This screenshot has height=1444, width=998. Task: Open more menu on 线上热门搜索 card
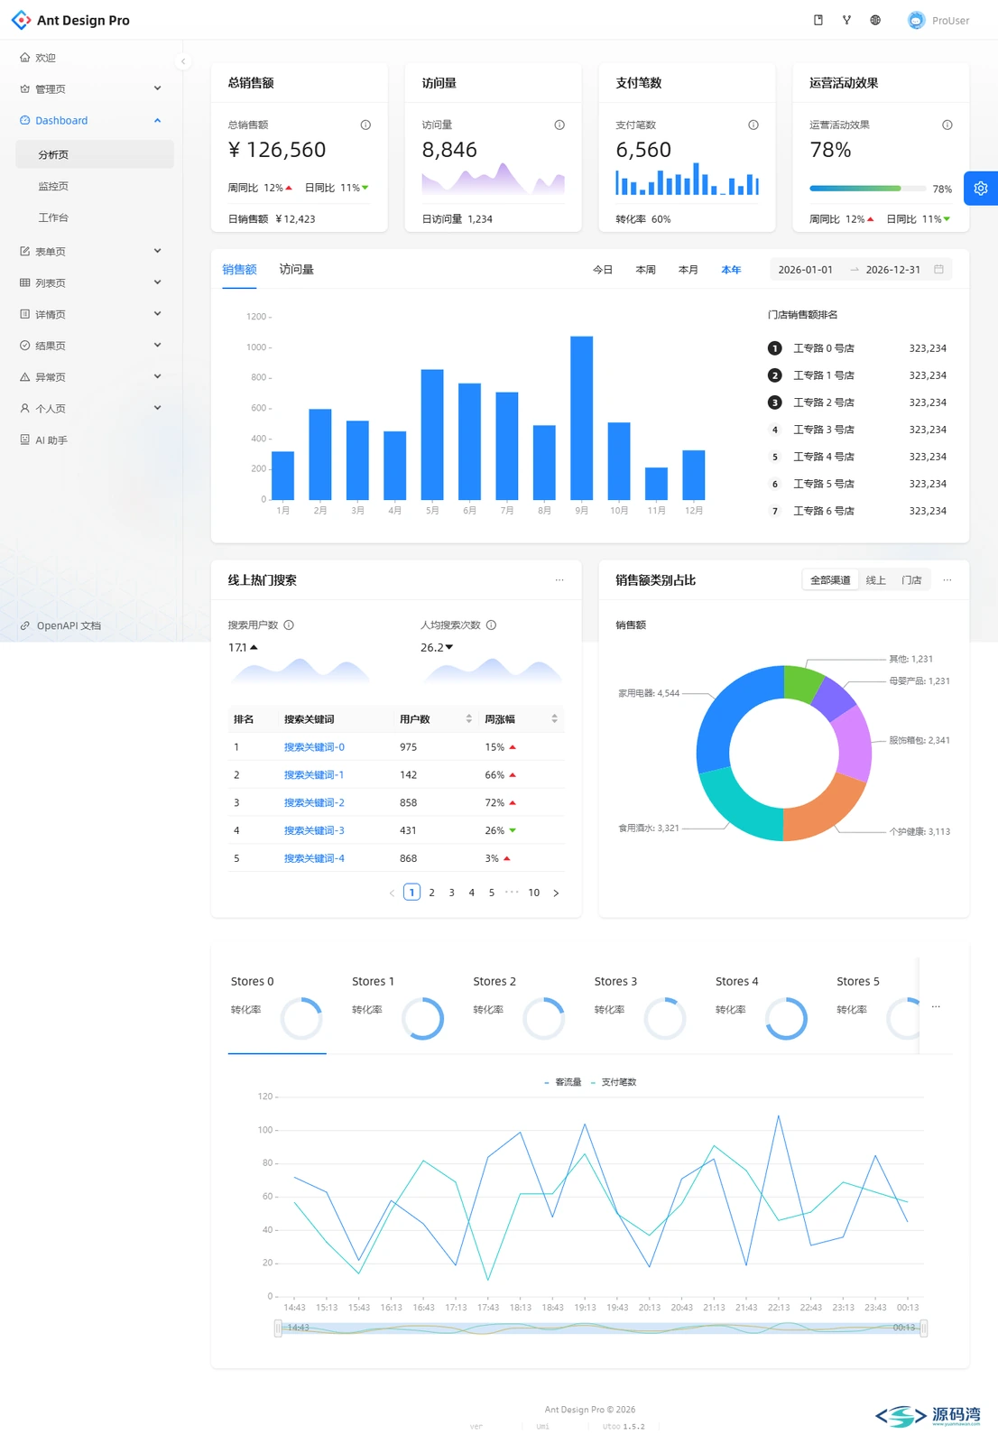tap(559, 580)
